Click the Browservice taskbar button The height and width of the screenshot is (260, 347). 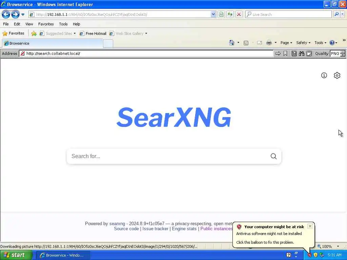(x=63, y=255)
